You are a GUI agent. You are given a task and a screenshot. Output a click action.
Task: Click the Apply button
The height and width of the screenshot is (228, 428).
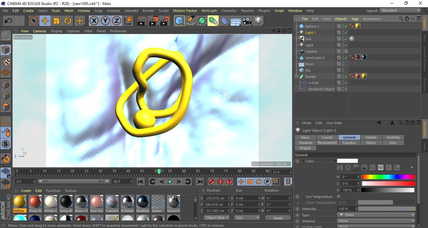tap(278, 218)
